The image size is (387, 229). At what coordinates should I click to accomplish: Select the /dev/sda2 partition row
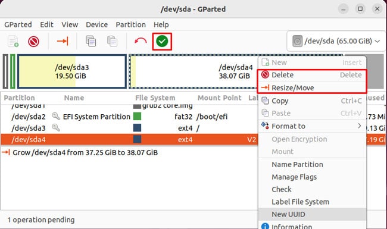point(129,117)
